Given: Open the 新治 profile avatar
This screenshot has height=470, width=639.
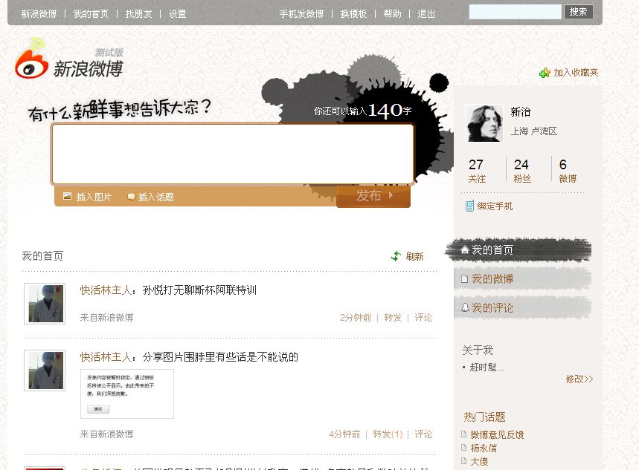Looking at the screenshot, I should (484, 123).
